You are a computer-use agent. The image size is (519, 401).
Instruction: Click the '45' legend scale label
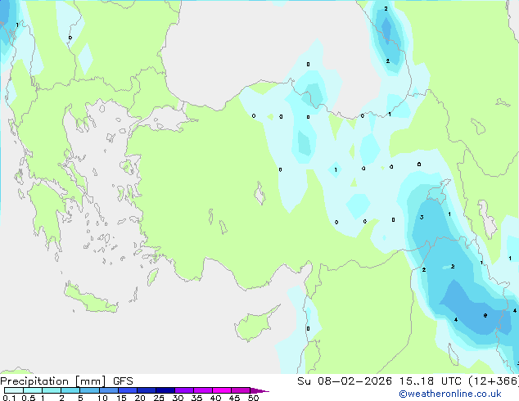(234, 398)
